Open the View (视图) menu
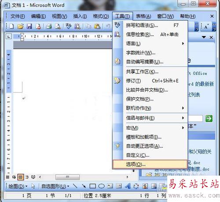This screenshot has width=220, height=202. coord(59,16)
